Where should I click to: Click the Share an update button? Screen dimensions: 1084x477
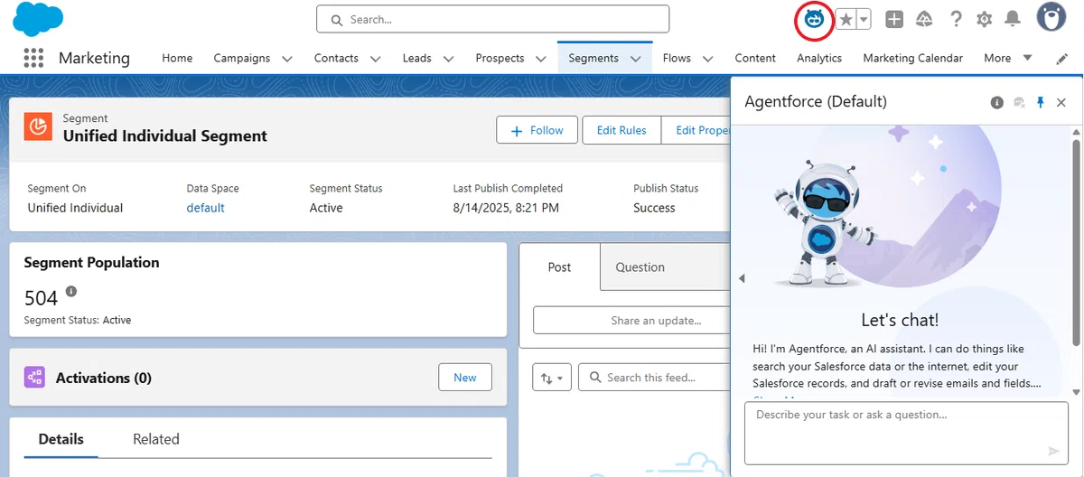631,321
